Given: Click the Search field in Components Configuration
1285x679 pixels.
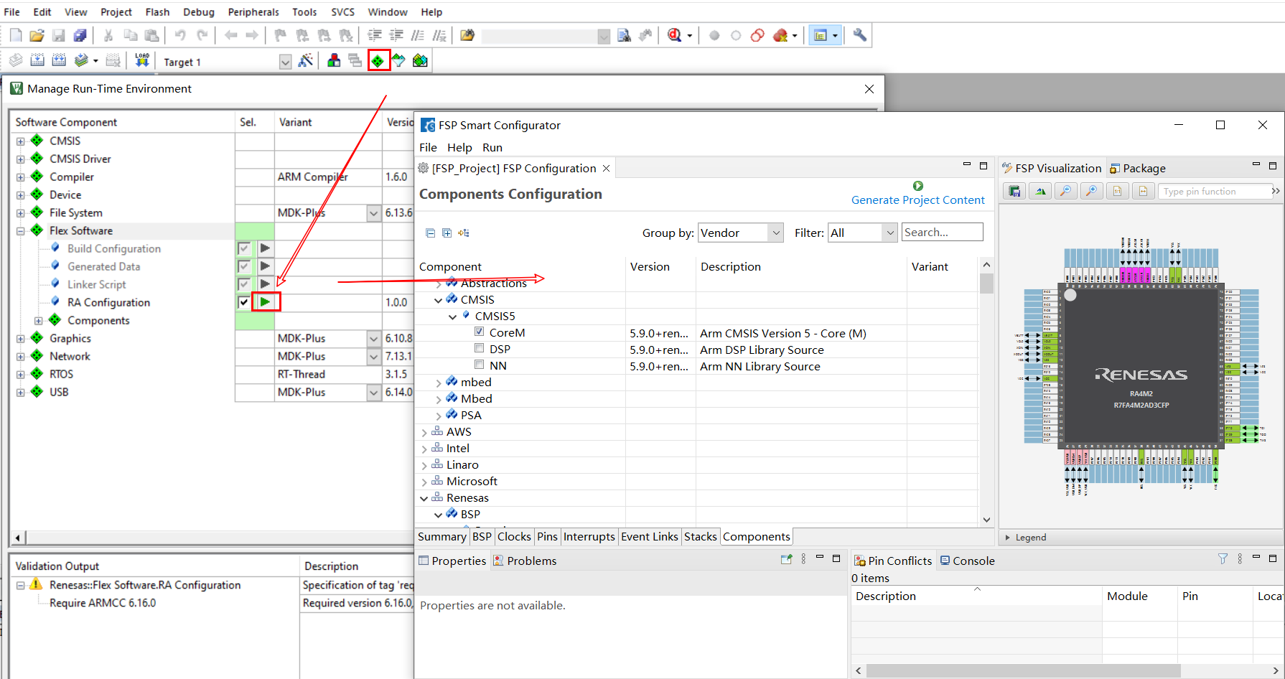Looking at the screenshot, I should (x=942, y=233).
